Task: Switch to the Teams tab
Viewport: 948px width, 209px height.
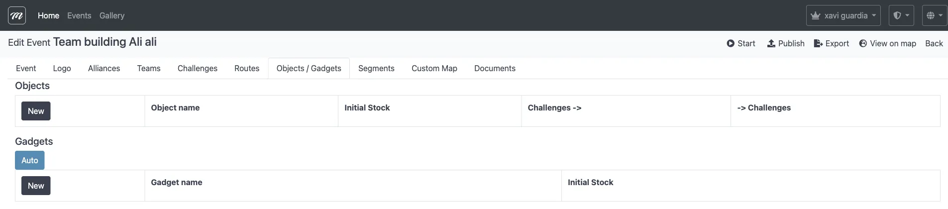Action: point(149,69)
